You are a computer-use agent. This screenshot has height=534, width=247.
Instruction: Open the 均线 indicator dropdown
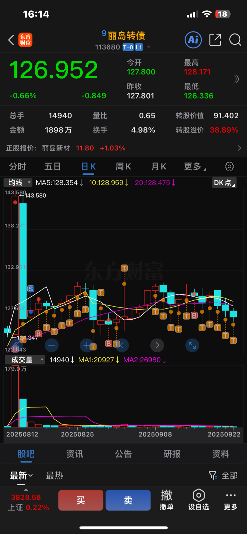[18, 182]
